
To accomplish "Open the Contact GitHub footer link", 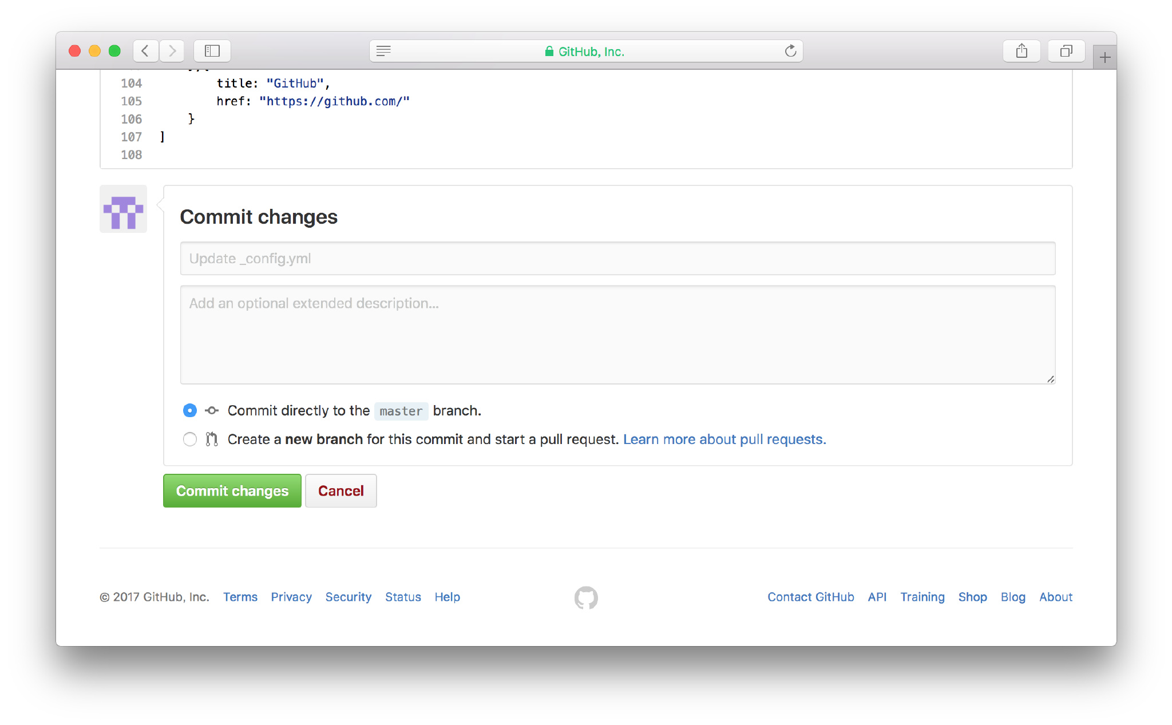I will 810,597.
